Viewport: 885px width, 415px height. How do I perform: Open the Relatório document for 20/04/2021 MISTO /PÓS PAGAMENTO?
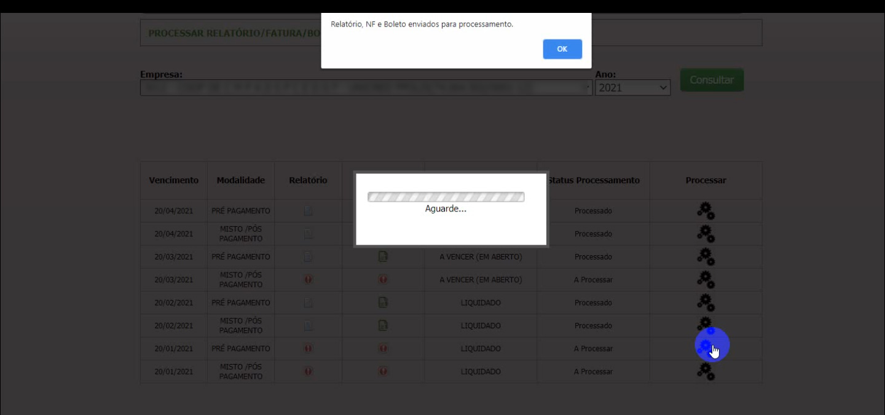coord(308,234)
